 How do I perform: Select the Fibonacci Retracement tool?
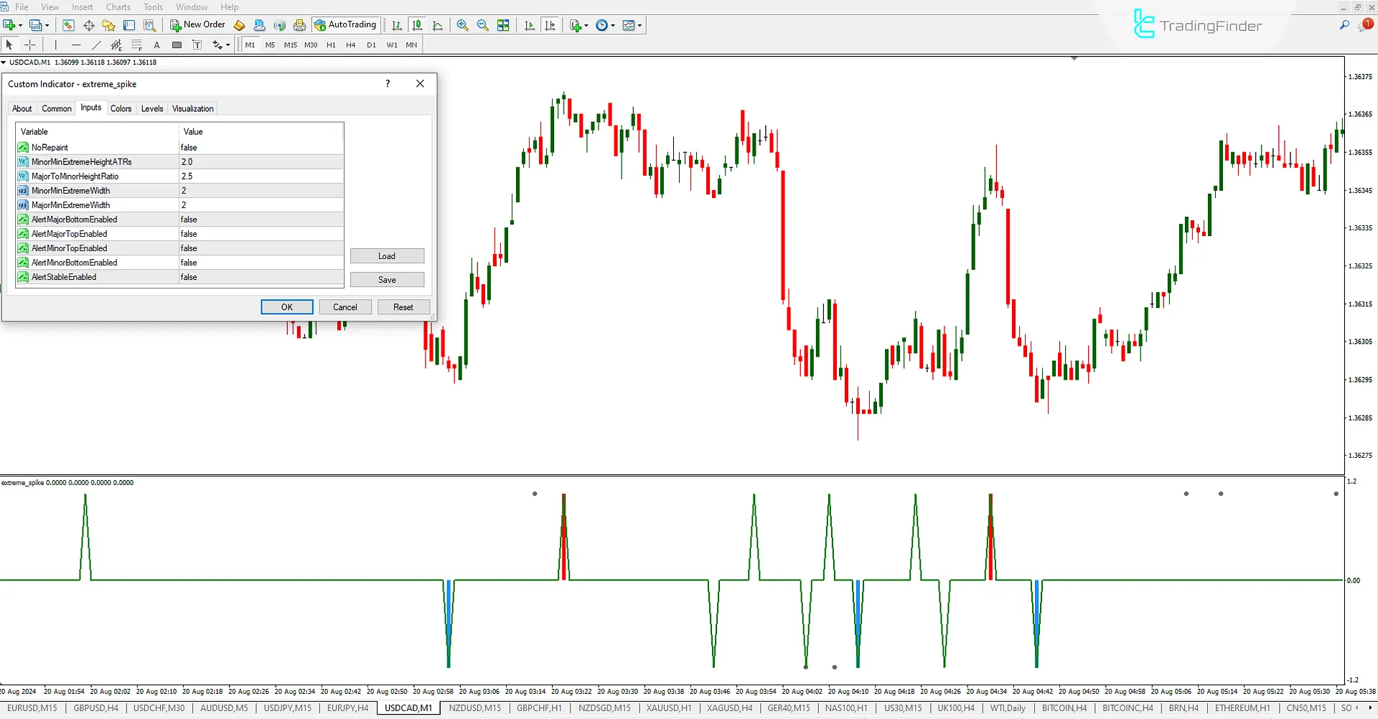point(136,44)
